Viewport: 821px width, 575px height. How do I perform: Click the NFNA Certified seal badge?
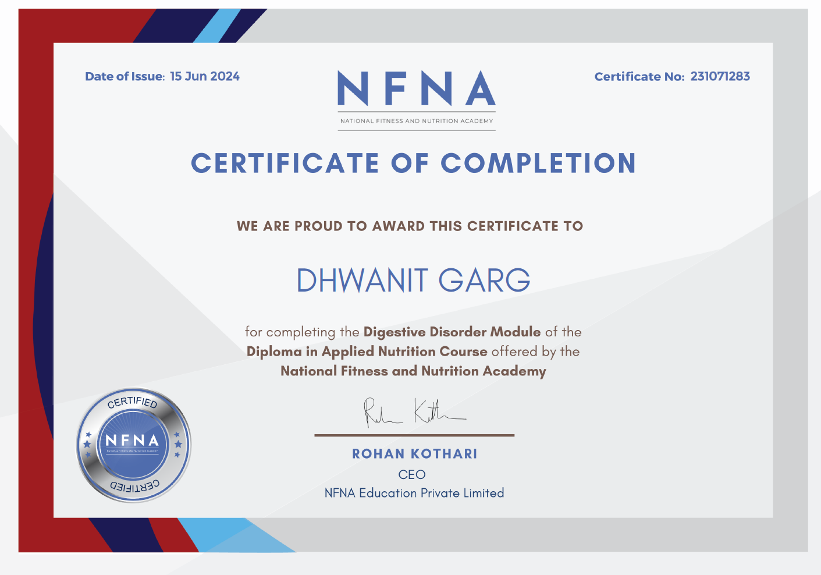(134, 445)
